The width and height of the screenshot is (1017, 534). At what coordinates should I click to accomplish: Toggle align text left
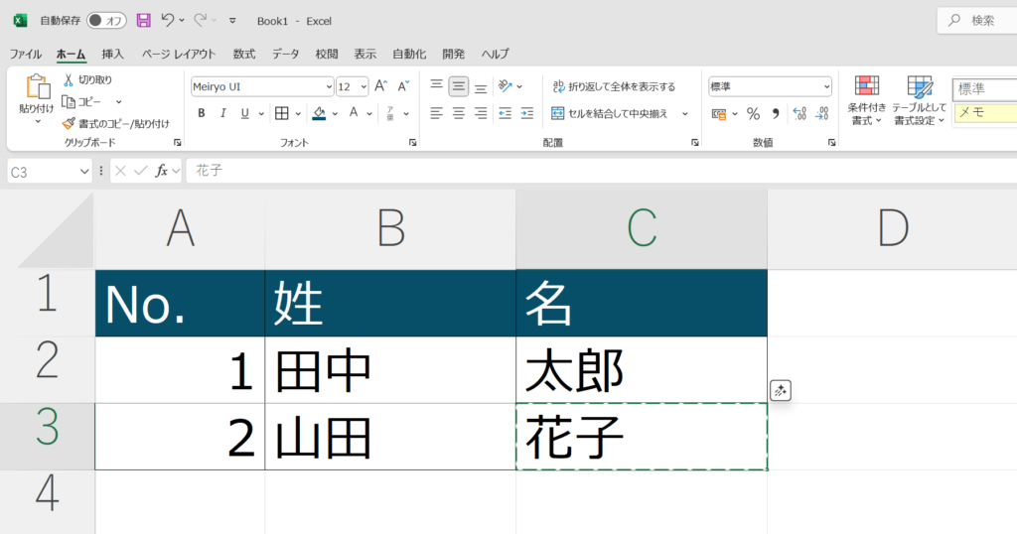tap(437, 113)
